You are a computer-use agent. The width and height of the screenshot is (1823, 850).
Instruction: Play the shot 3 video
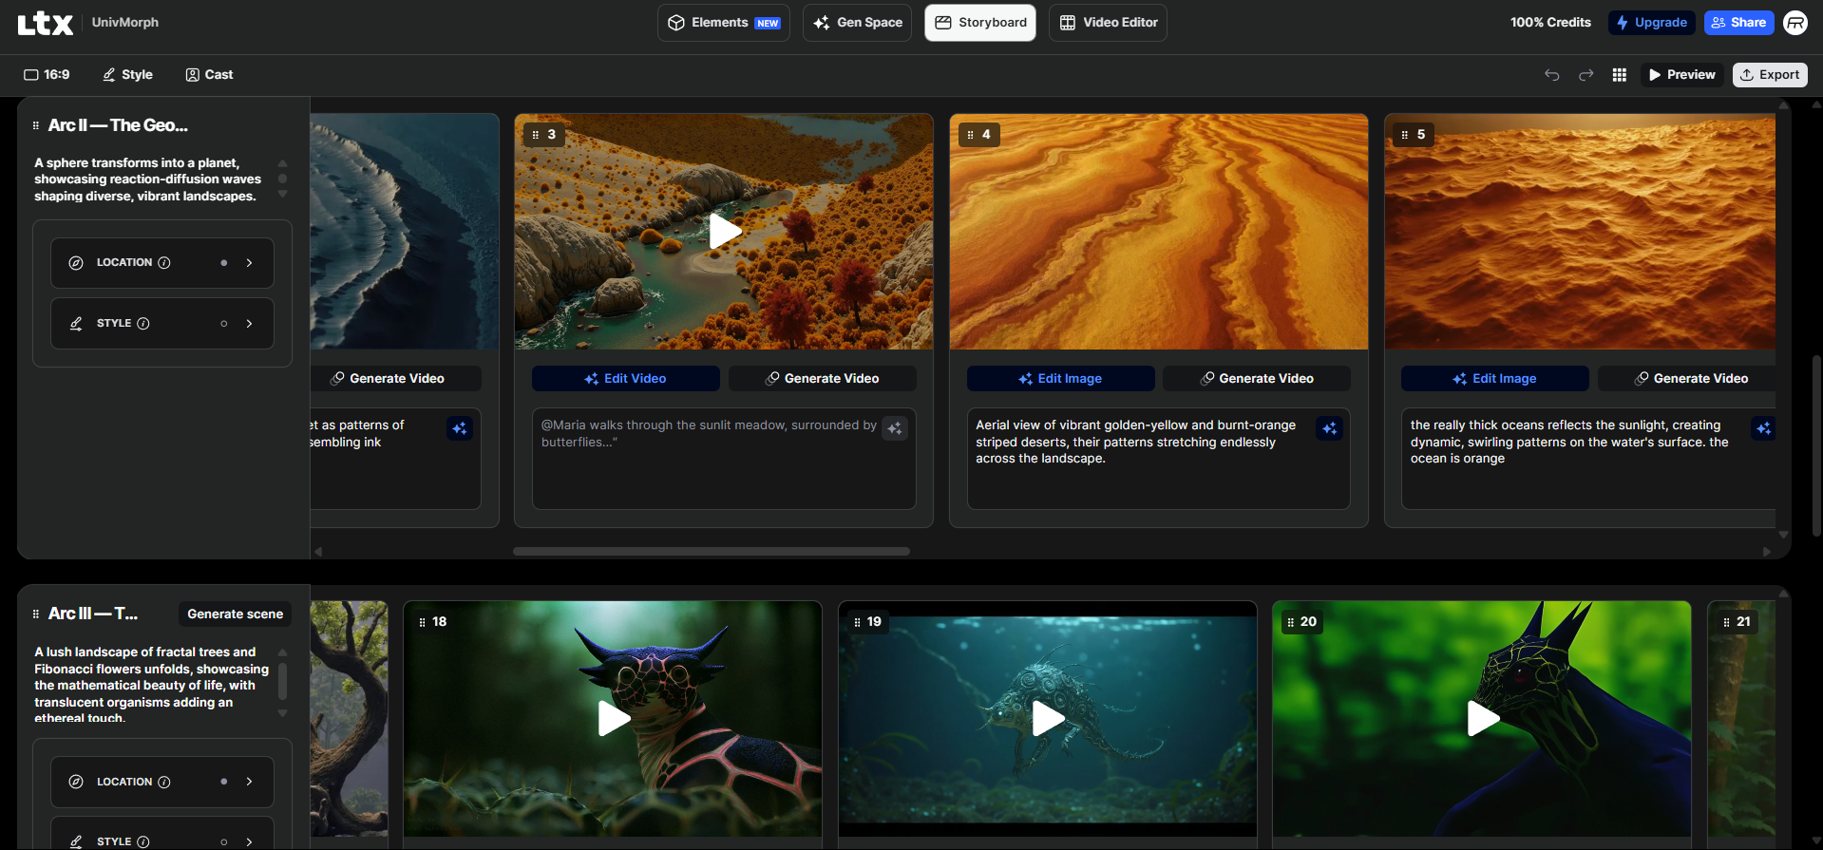[725, 231]
